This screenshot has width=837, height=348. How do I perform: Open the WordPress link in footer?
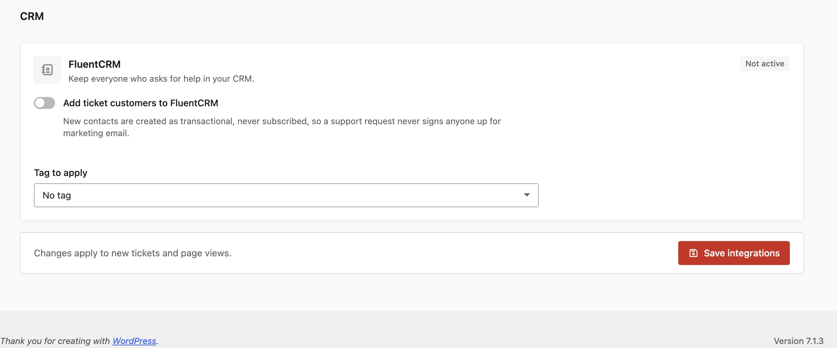pyautogui.click(x=134, y=341)
